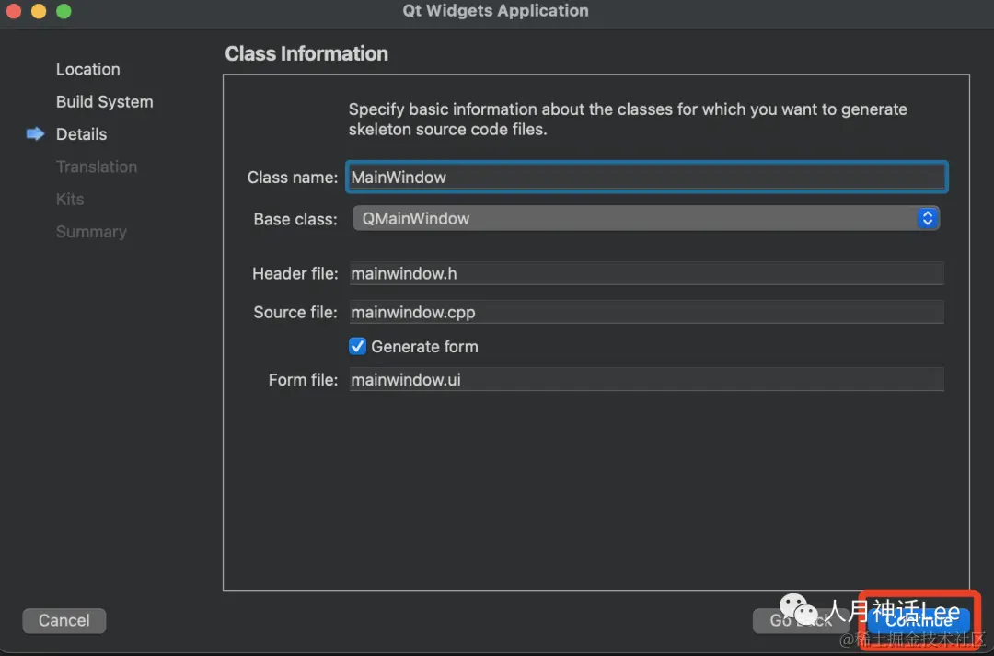Uncheck the Generate form checkbox
The image size is (994, 656).
(x=357, y=346)
